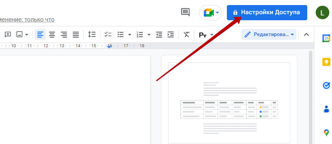
Task: Open the comment history icon
Action: click(185, 12)
